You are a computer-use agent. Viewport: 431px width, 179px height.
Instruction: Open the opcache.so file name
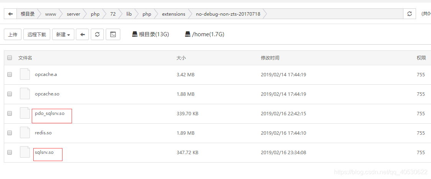click(47, 94)
